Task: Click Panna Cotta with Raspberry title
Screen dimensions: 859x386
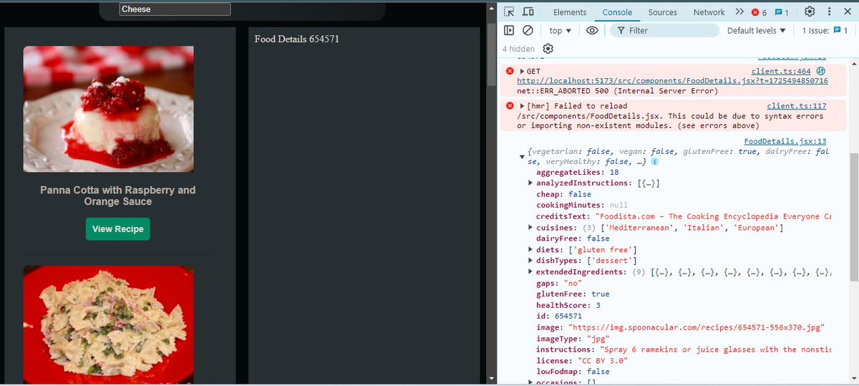Action: (x=117, y=196)
